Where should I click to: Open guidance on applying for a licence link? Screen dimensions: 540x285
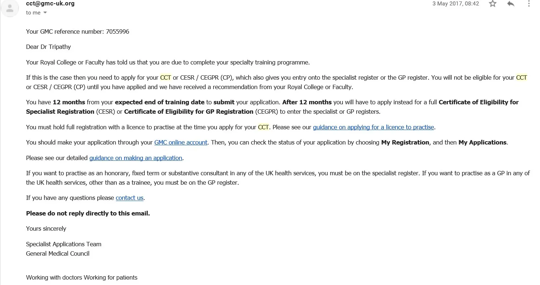[x=373, y=127]
